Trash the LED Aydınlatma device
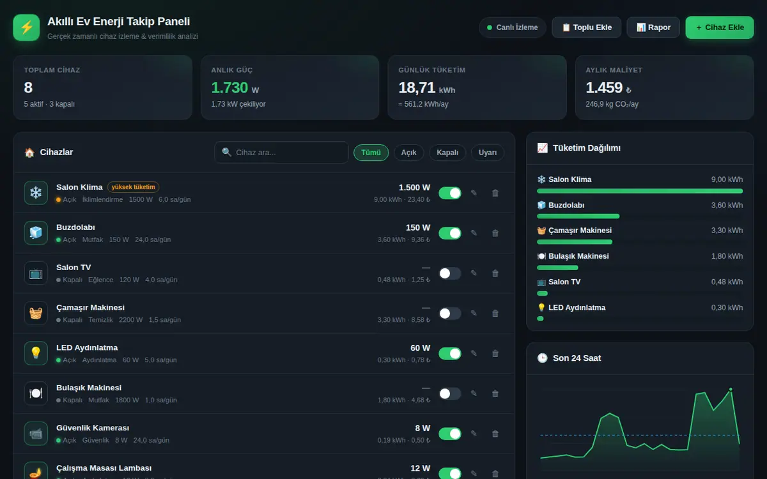Viewport: 767px width, 479px height. pyautogui.click(x=495, y=353)
